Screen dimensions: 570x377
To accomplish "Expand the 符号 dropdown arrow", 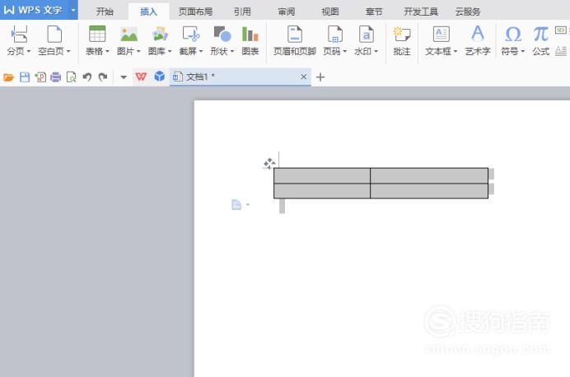I will 523,51.
